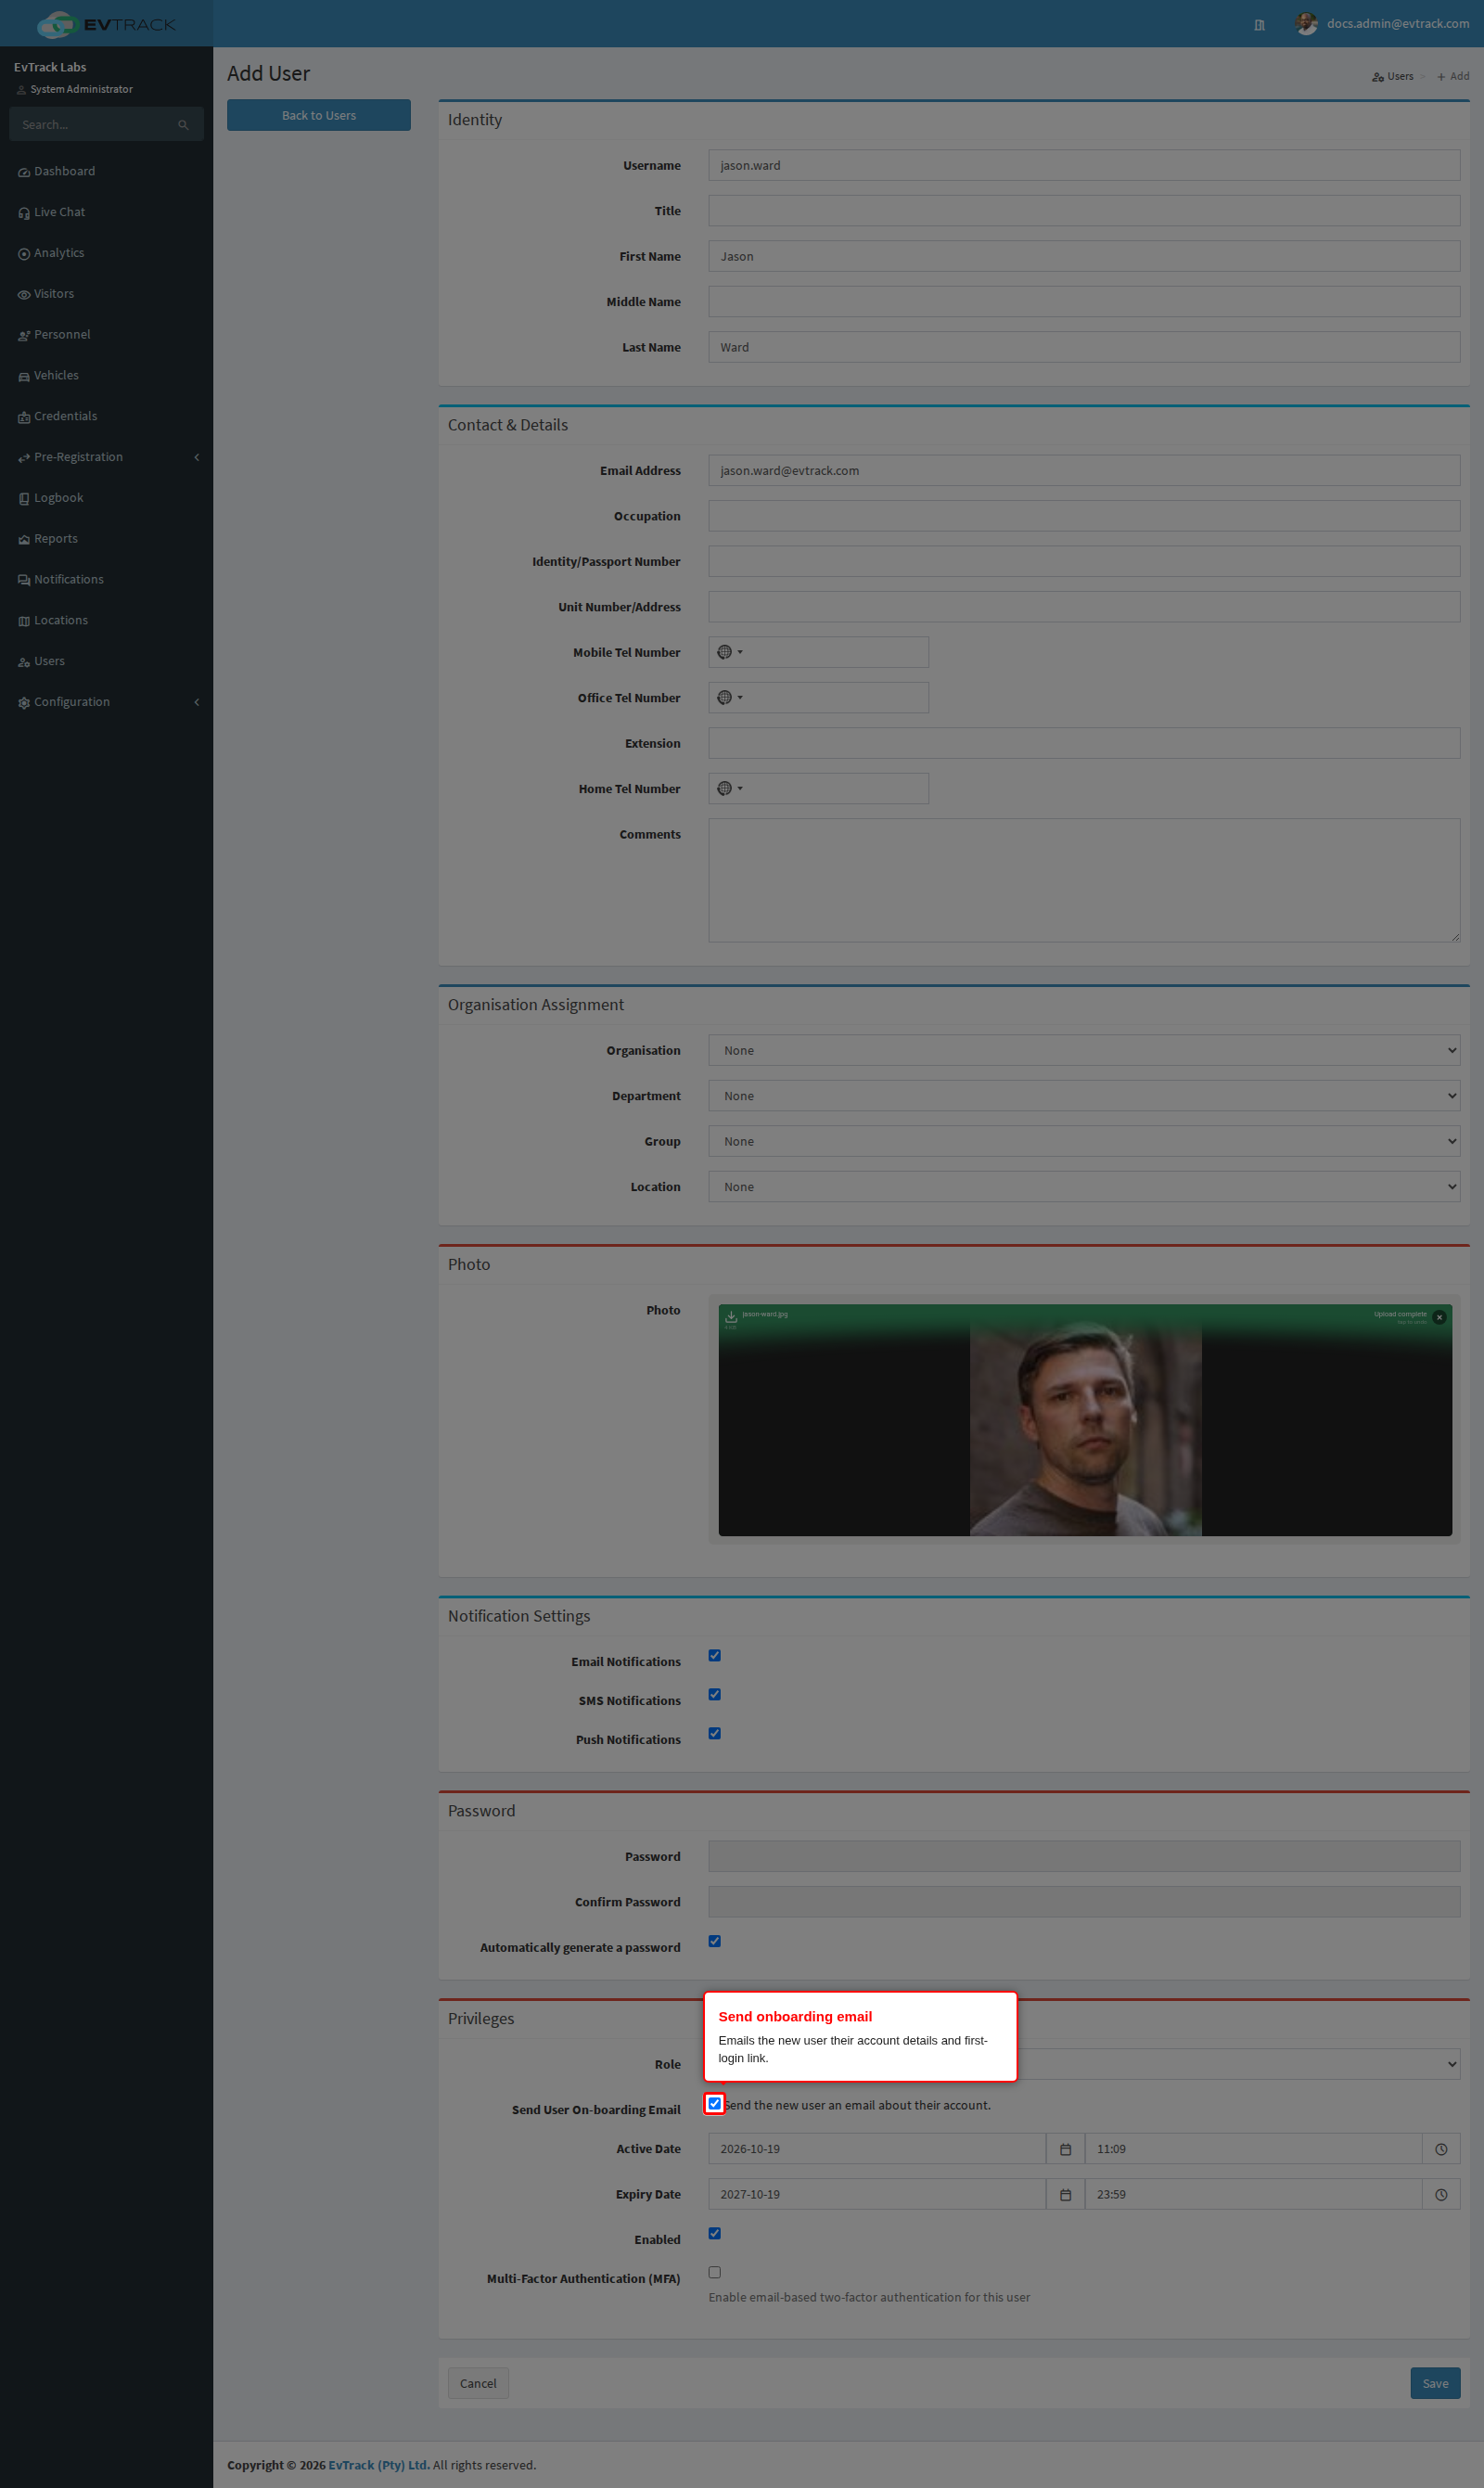The image size is (1484, 2488).
Task: Open calendar picker for Active Date
Action: (1065, 2149)
